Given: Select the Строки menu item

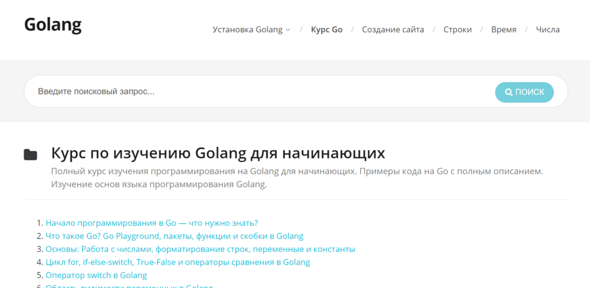Looking at the screenshot, I should pos(457,29).
